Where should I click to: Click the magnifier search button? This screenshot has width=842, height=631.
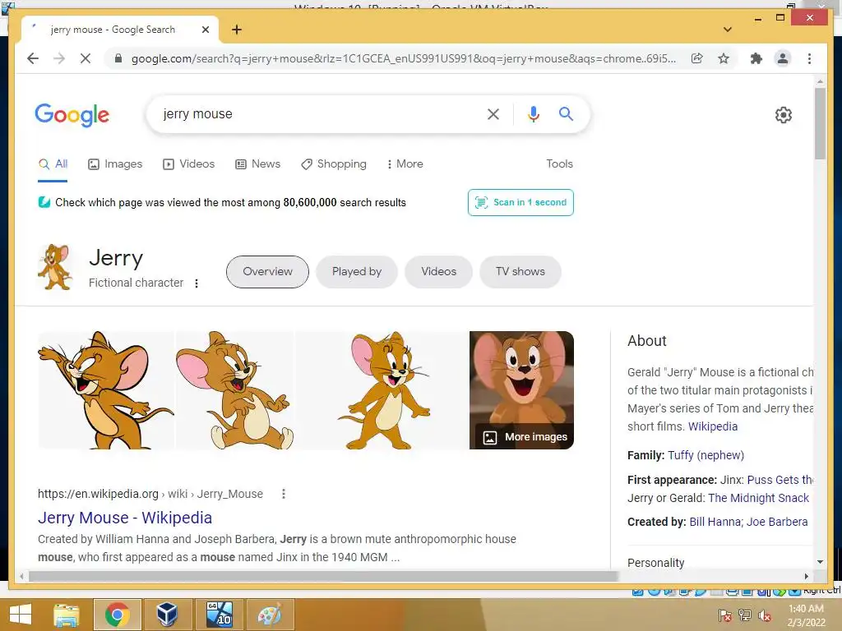coord(566,113)
